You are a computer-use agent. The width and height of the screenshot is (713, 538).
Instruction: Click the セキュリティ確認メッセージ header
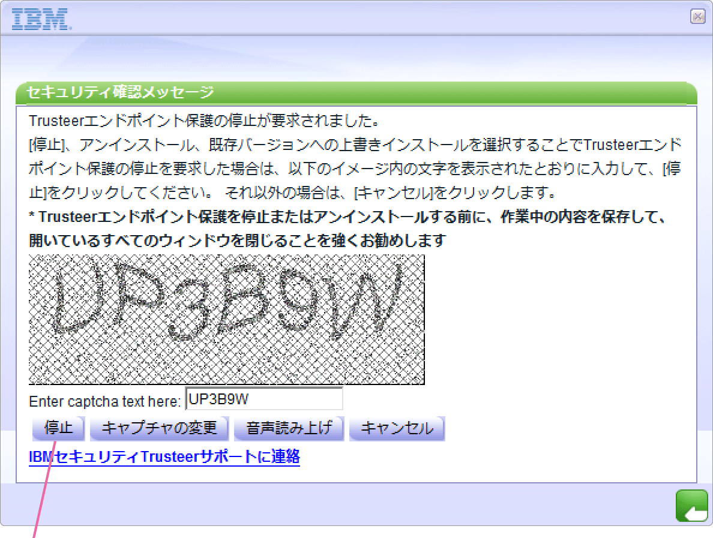(356, 93)
